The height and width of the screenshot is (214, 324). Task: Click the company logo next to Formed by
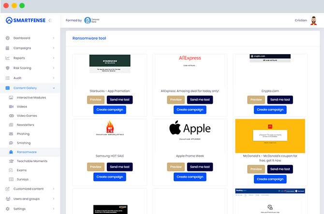tap(92, 20)
